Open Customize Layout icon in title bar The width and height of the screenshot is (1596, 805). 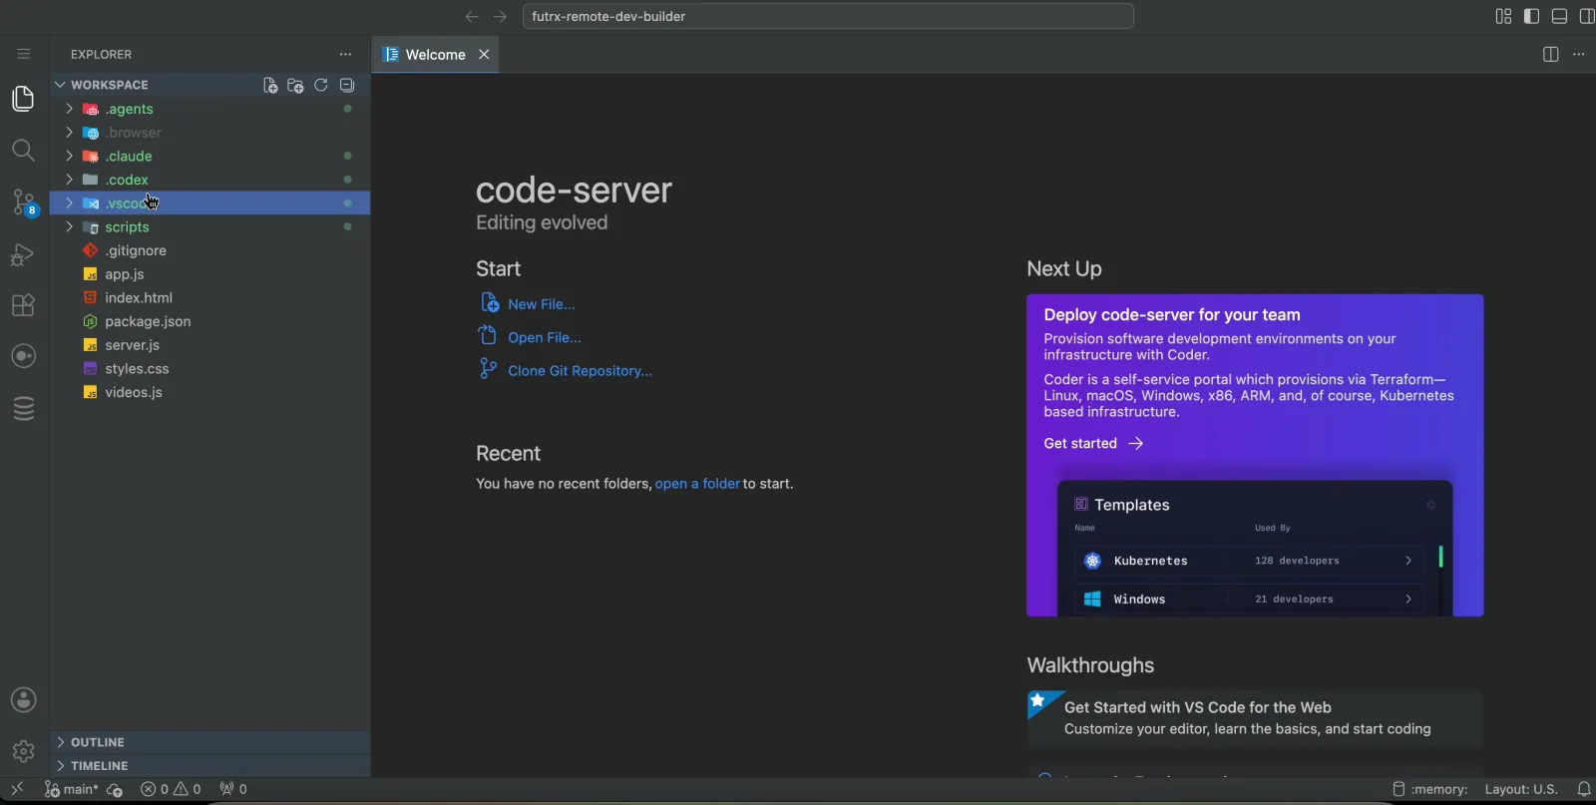click(x=1503, y=16)
